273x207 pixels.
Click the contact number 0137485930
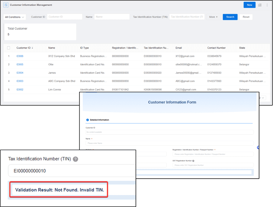point(214,73)
